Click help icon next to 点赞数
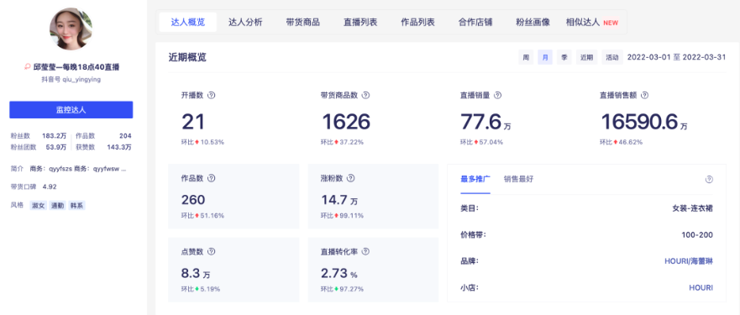 212,252
